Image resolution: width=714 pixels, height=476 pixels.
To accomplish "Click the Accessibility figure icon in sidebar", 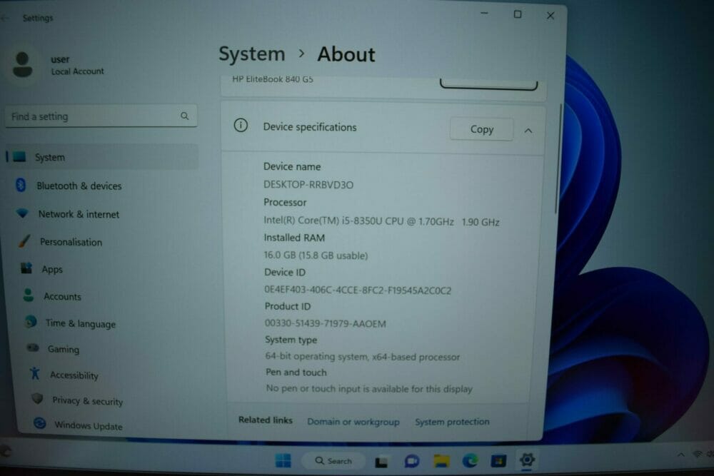I will click(x=35, y=374).
